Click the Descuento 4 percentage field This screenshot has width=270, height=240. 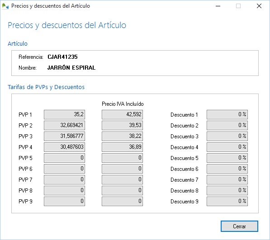coord(227,147)
